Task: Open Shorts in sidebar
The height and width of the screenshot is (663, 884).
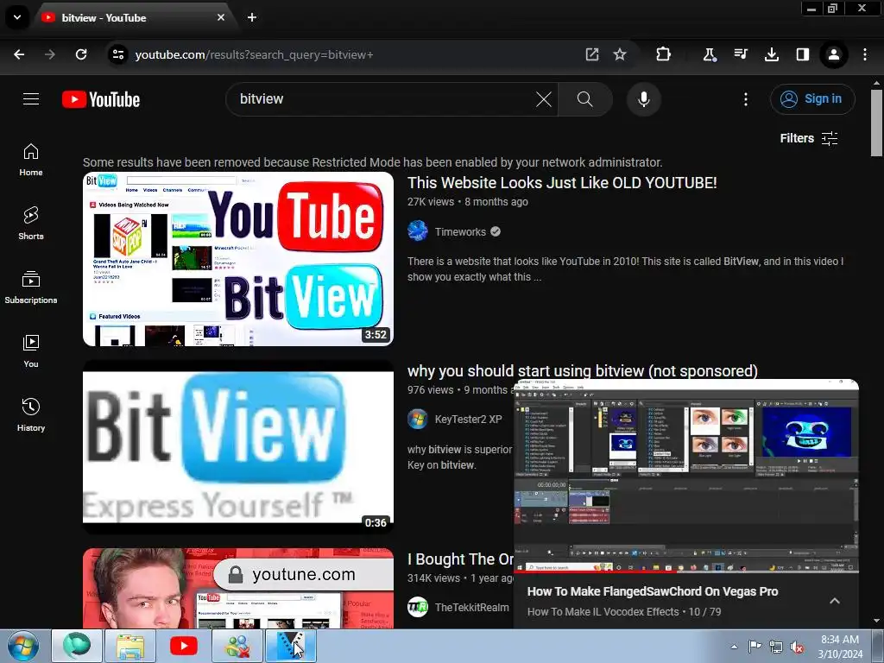Action: (31, 224)
